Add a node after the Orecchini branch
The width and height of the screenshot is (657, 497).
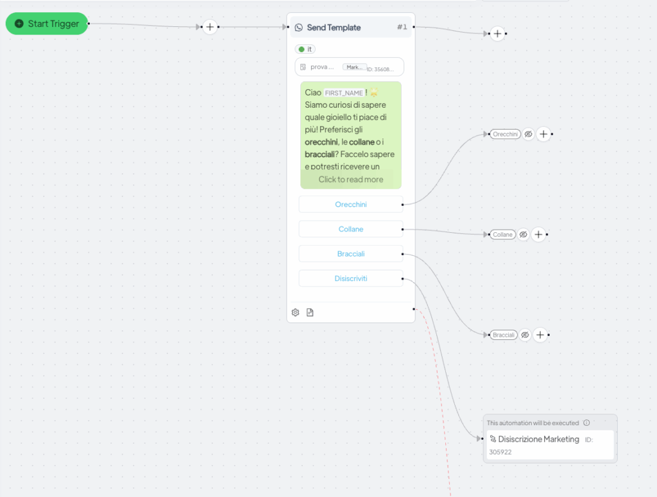[543, 134]
